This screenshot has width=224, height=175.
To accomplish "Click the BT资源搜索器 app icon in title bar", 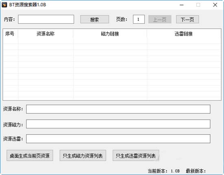I will (4, 5).
